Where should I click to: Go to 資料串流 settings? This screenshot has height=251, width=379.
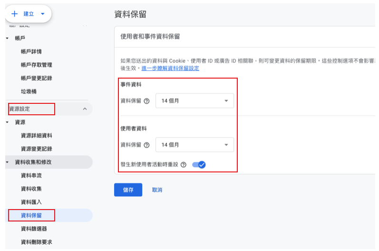pos(31,175)
